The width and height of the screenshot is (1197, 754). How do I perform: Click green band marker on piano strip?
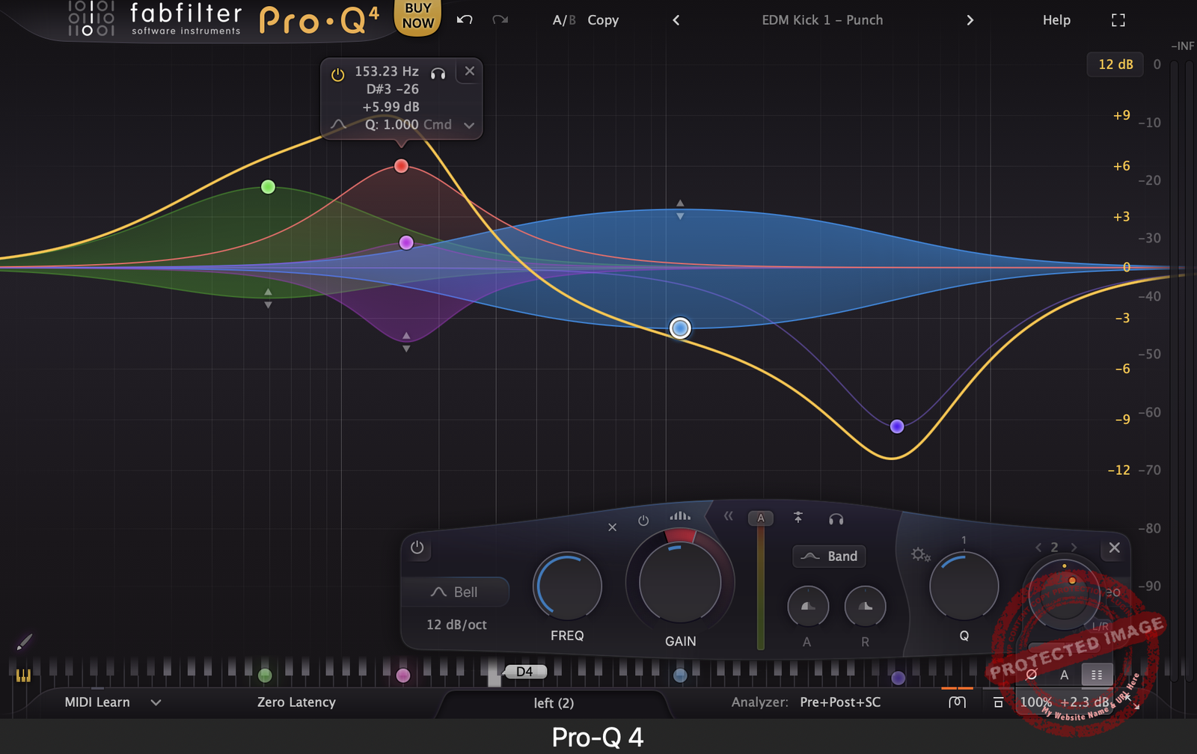pyautogui.click(x=265, y=676)
